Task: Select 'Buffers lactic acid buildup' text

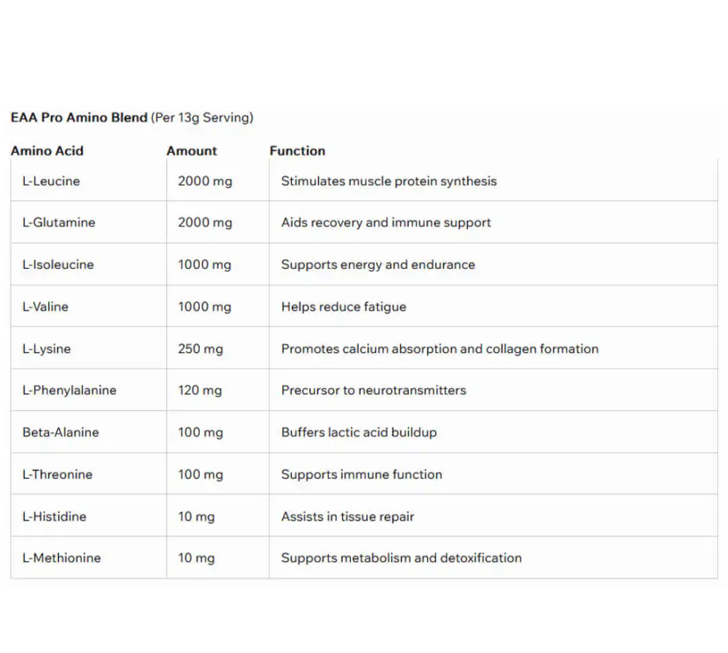Action: click(358, 432)
